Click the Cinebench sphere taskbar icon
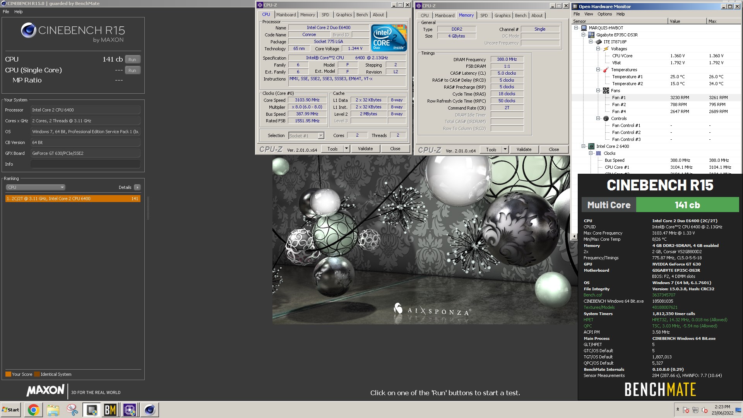Screen dimensions: 743x418 [149, 410]
